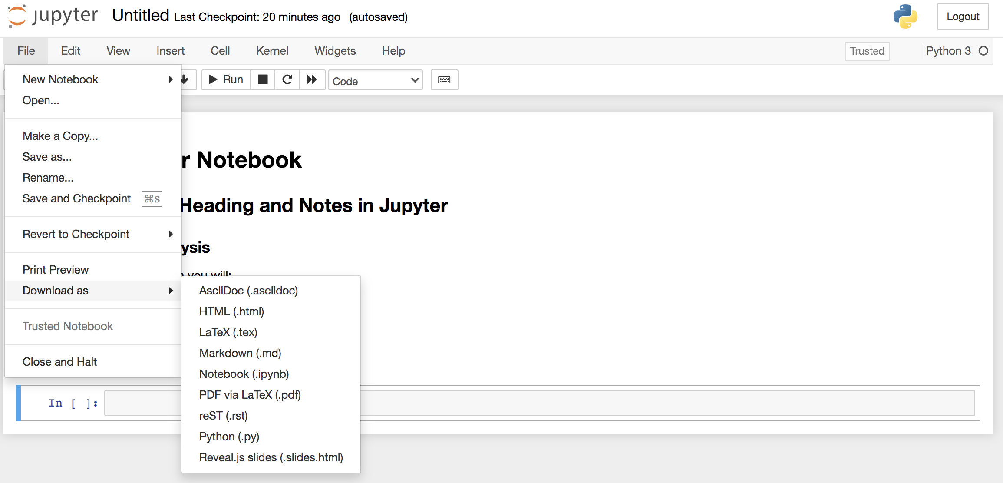The height and width of the screenshot is (483, 1003).
Task: Select PDF via LaTeX download format
Action: pyautogui.click(x=251, y=395)
